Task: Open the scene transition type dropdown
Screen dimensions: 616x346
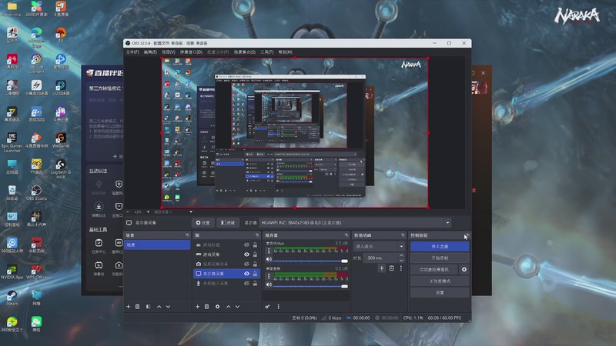Action: click(379, 246)
